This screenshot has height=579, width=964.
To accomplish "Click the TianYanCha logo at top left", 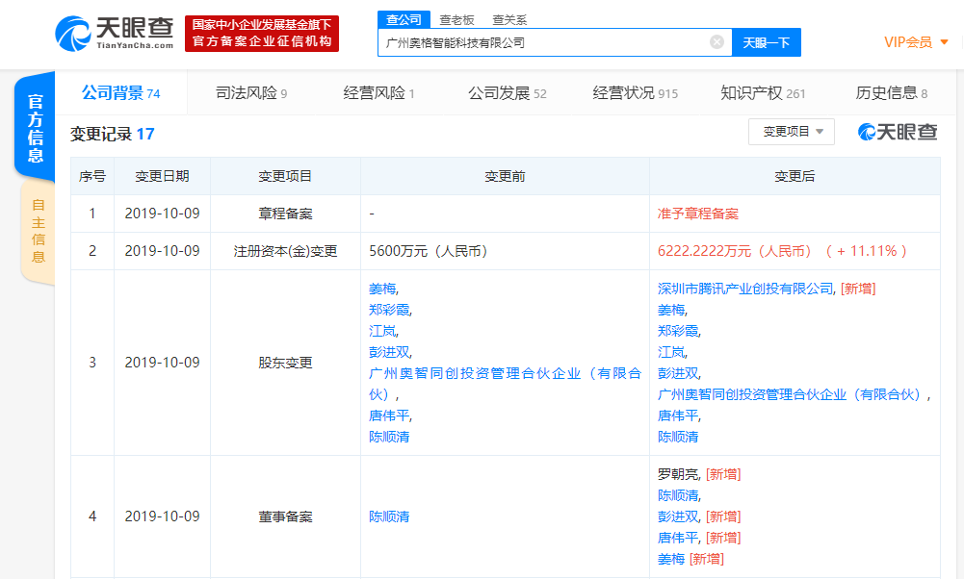I will pos(115,34).
